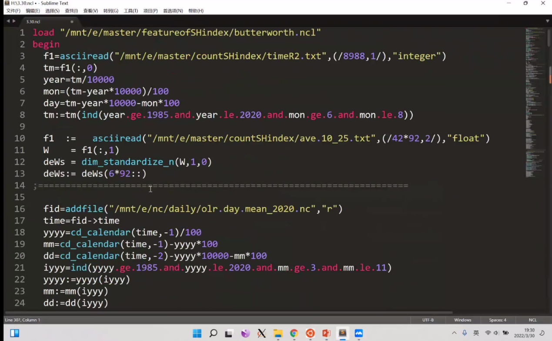This screenshot has width=552, height=341.
Task: Open the 首选项(N) preferences menu
Action: click(173, 10)
